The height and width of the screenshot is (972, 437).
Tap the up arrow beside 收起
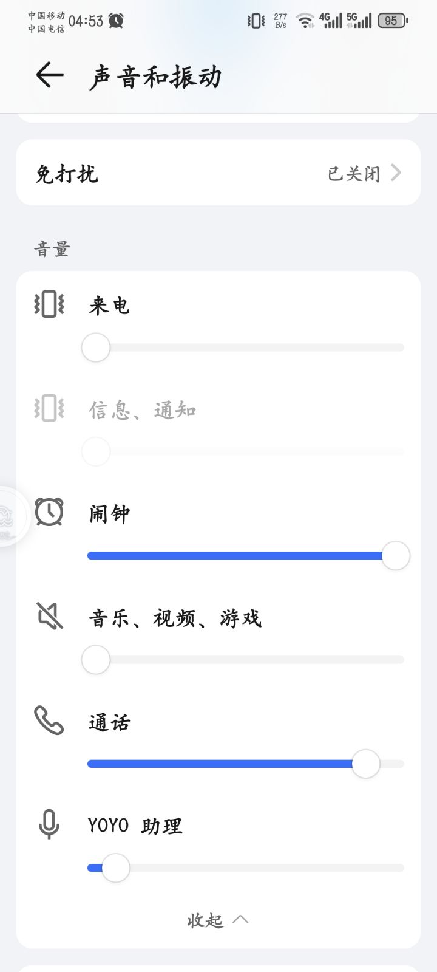tap(240, 919)
